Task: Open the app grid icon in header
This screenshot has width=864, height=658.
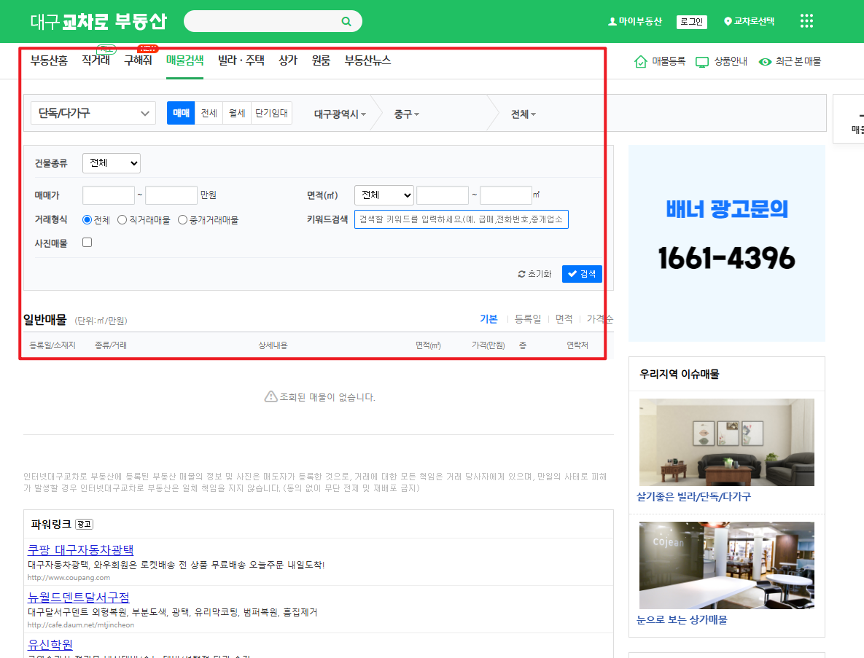Action: click(806, 21)
